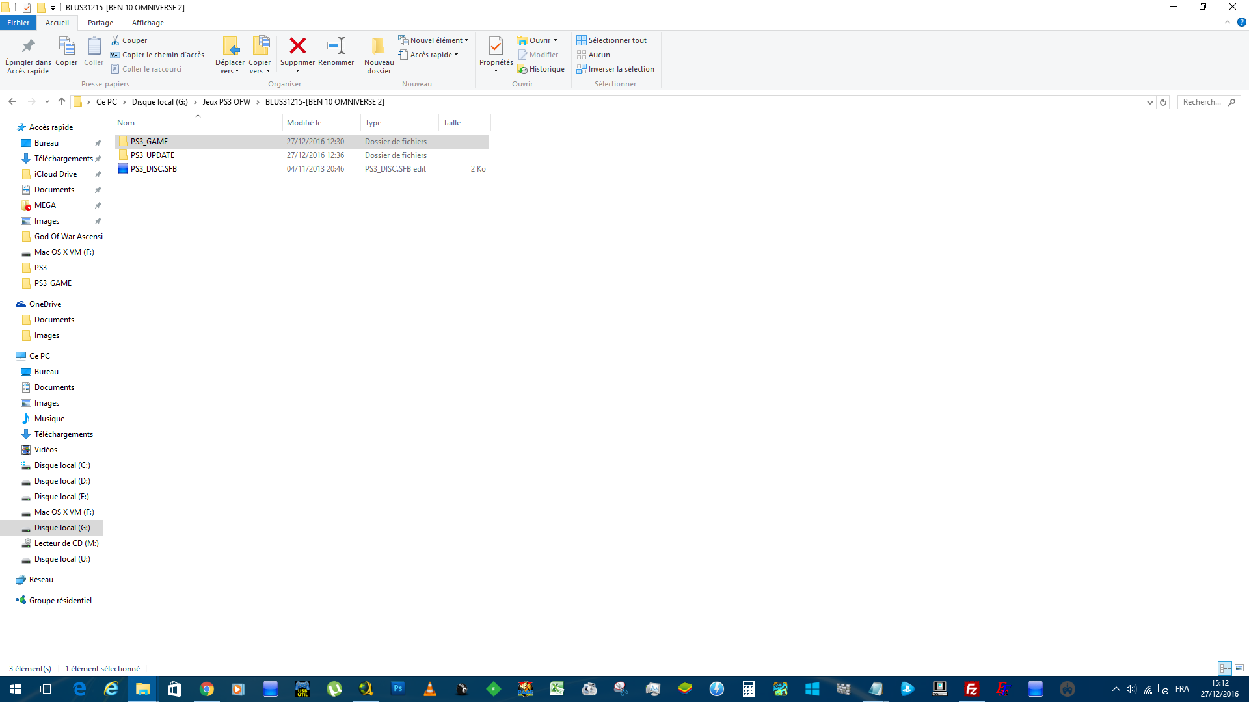Open Musique under Ce PC
This screenshot has height=702, width=1249.
tap(49, 419)
